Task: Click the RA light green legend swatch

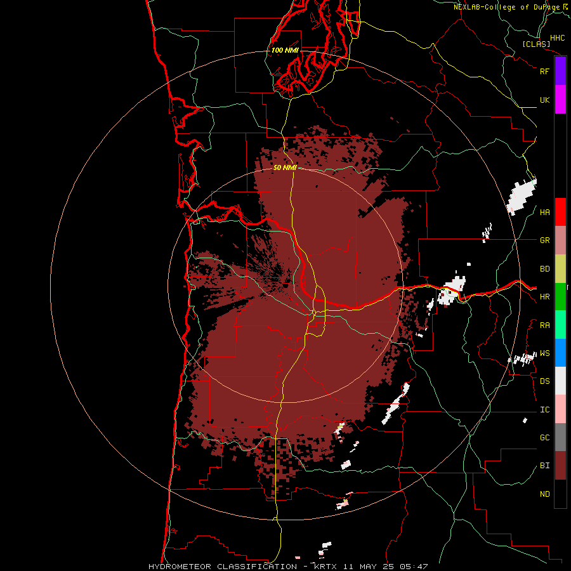Action: pyautogui.click(x=560, y=325)
